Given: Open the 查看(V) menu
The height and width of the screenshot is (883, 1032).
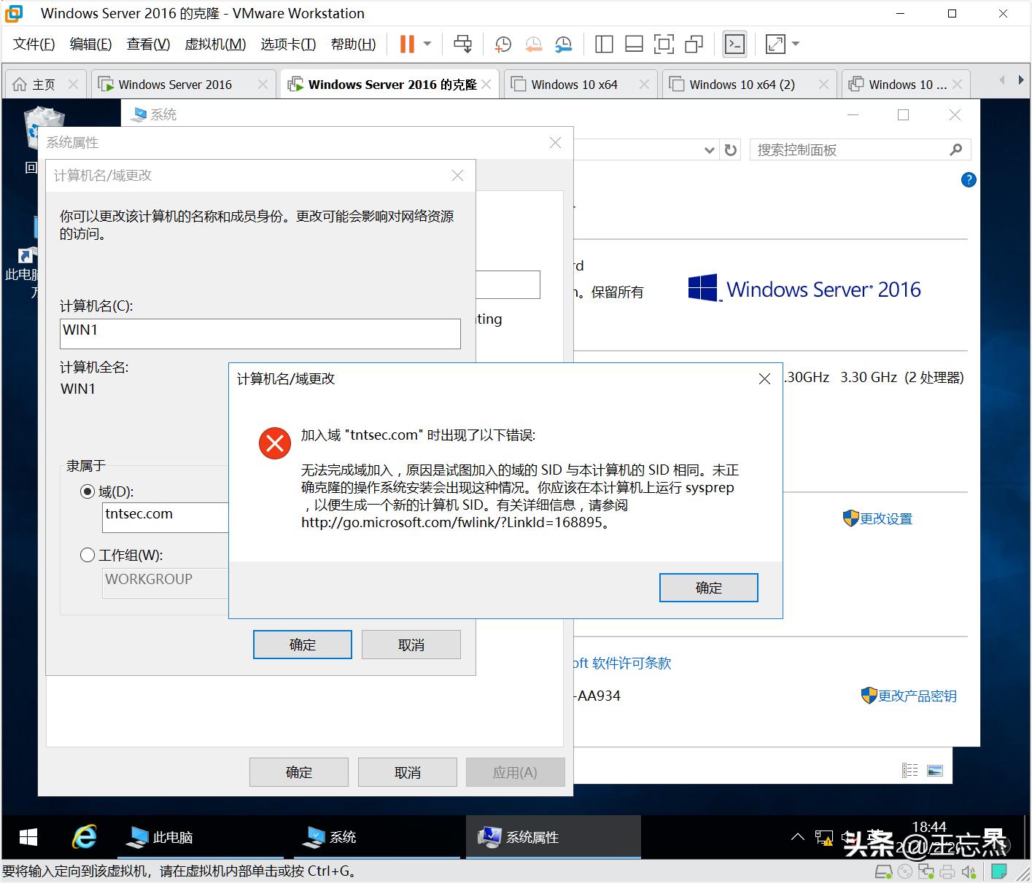Looking at the screenshot, I should tap(148, 44).
